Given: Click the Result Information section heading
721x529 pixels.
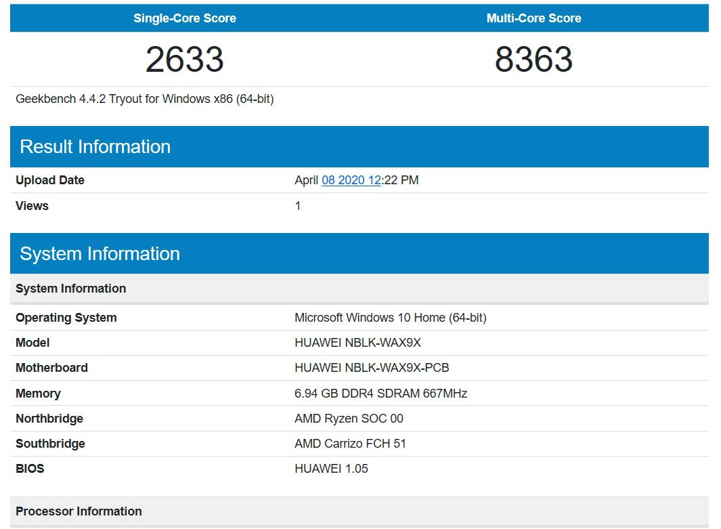Looking at the screenshot, I should tap(95, 146).
